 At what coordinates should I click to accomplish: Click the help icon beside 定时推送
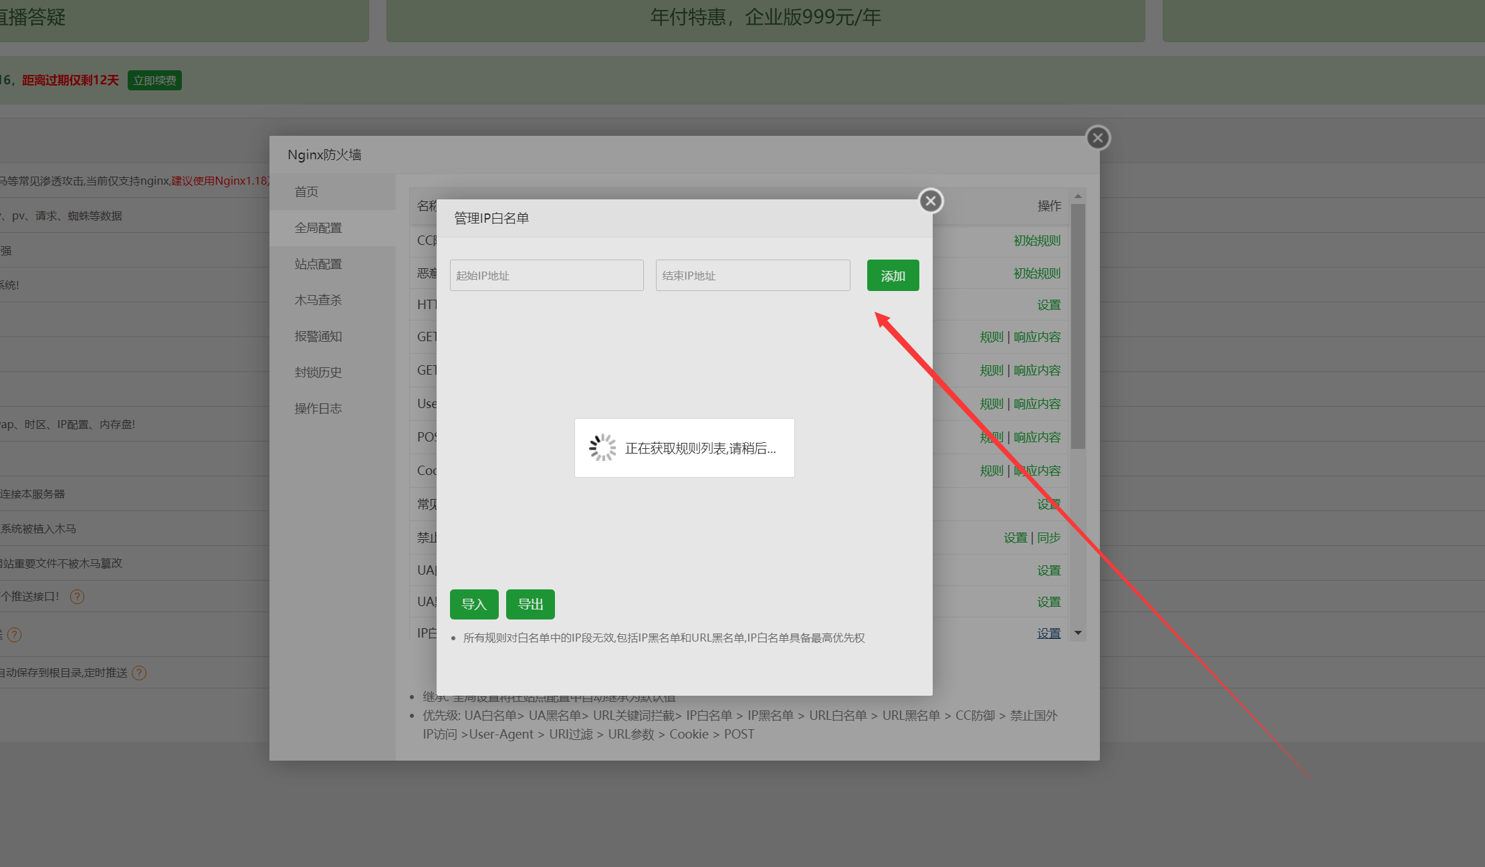coord(139,673)
